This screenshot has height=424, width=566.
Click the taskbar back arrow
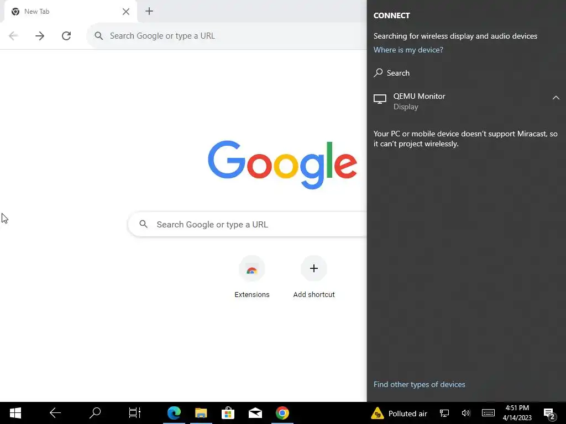click(55, 413)
